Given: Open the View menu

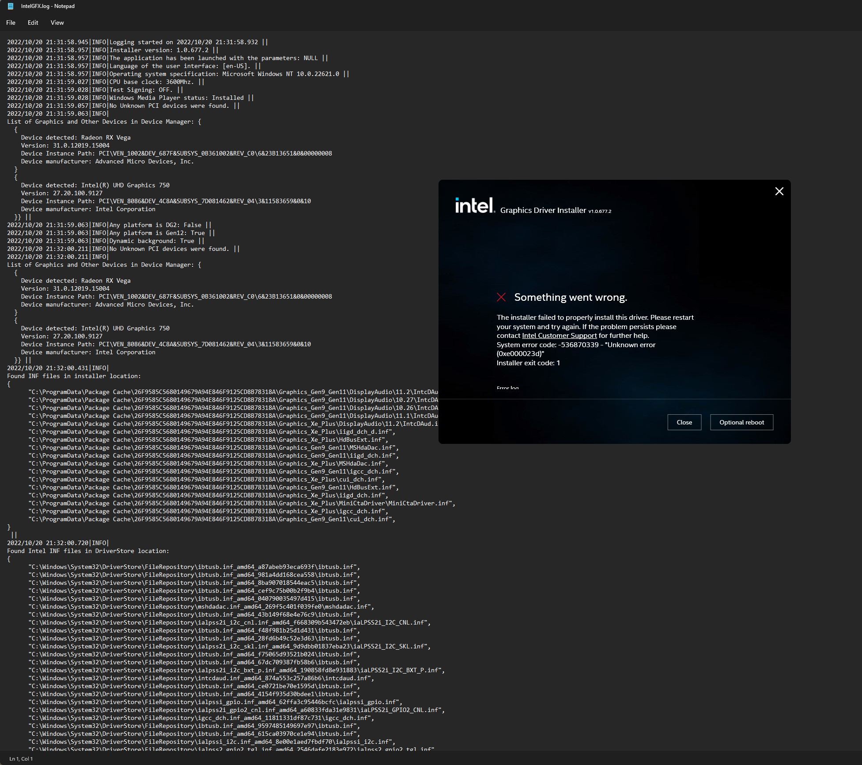Looking at the screenshot, I should pos(57,23).
